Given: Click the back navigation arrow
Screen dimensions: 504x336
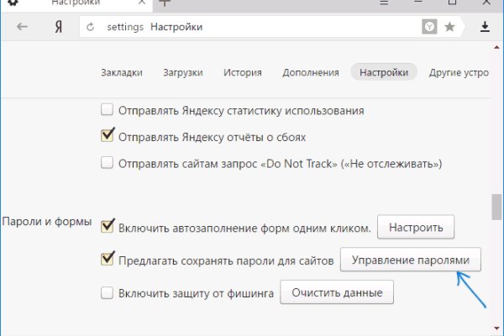Looking at the screenshot, I should 22,28.
